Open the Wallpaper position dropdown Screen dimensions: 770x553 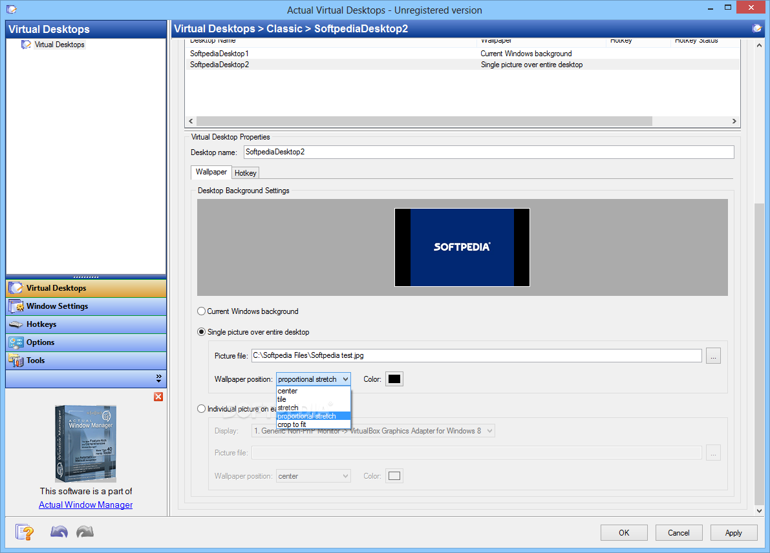[x=314, y=379]
